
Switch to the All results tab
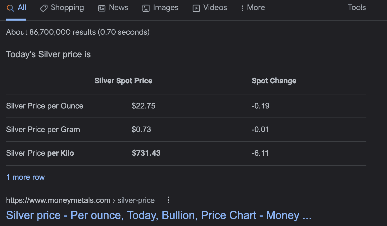coord(22,8)
